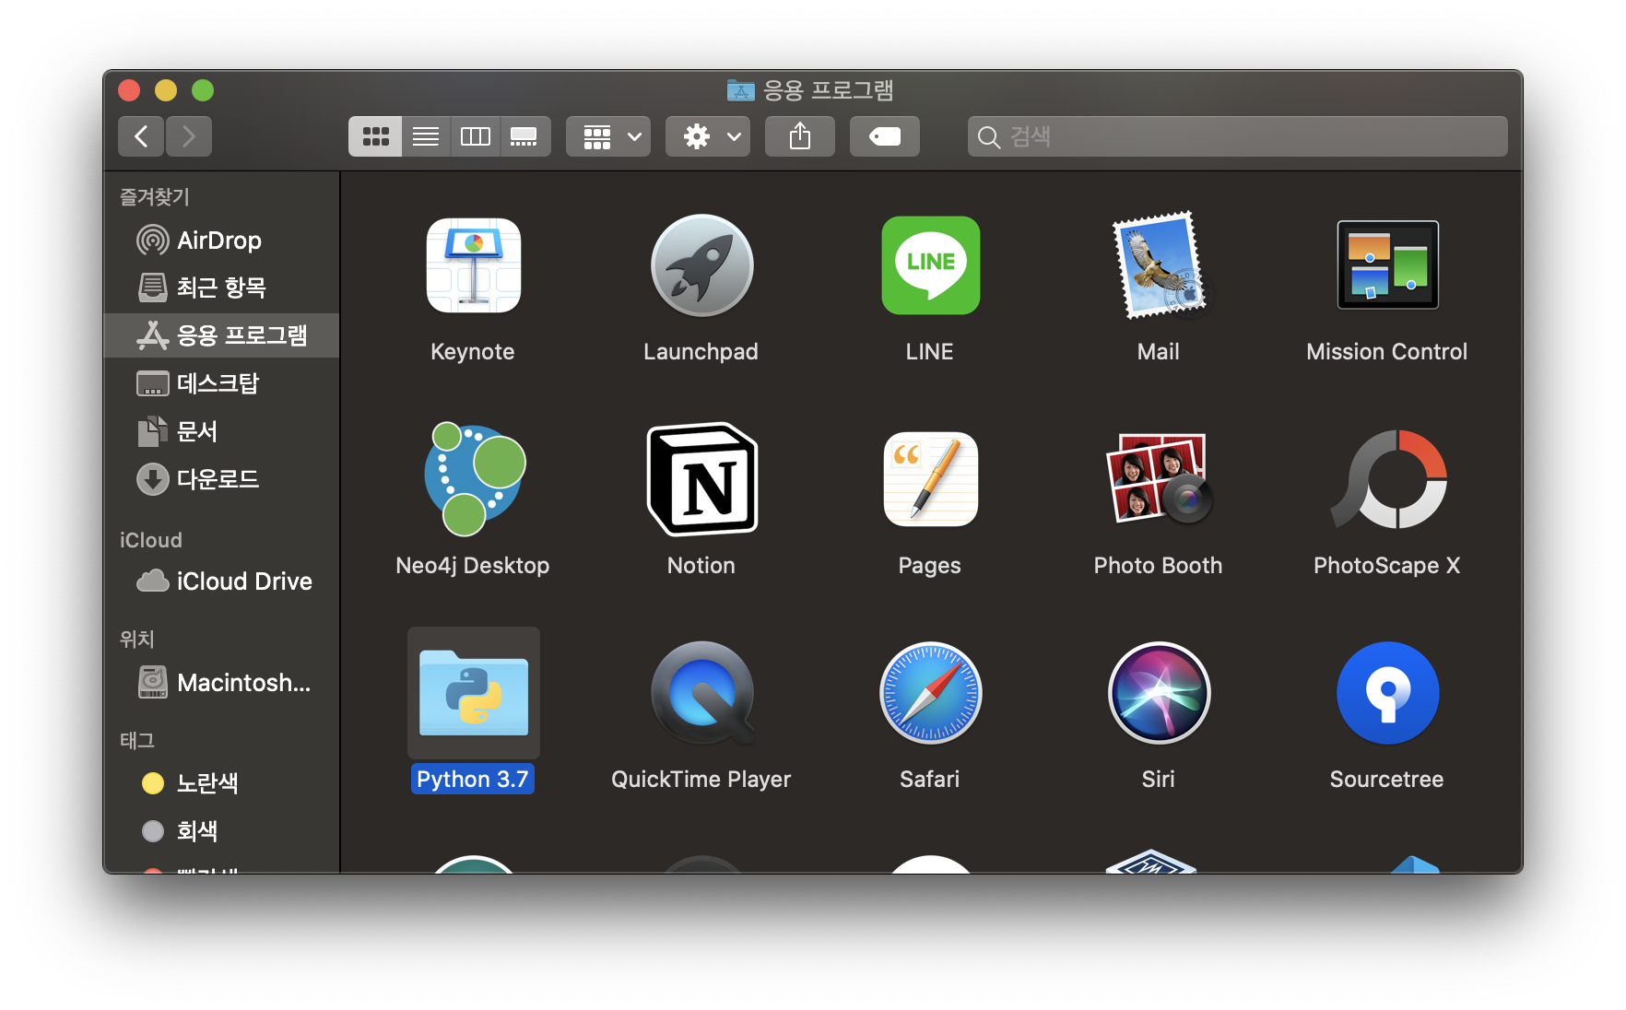
Task: Click the Edit Tags toolbar button
Action: tap(885, 136)
